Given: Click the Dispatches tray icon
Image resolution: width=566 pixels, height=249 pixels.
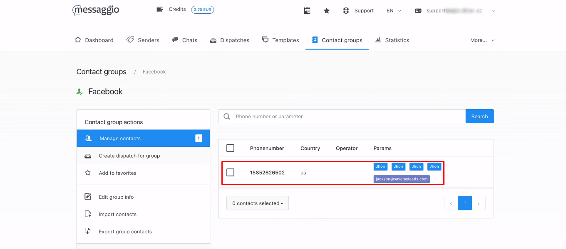Looking at the screenshot, I should point(213,40).
